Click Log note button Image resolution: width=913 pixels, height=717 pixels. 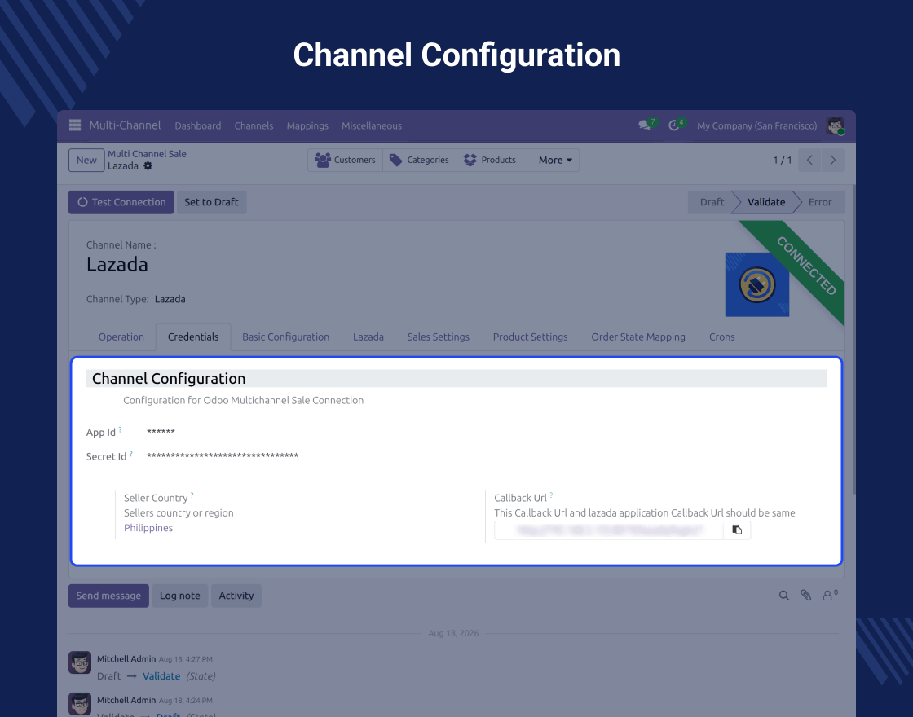coord(180,596)
